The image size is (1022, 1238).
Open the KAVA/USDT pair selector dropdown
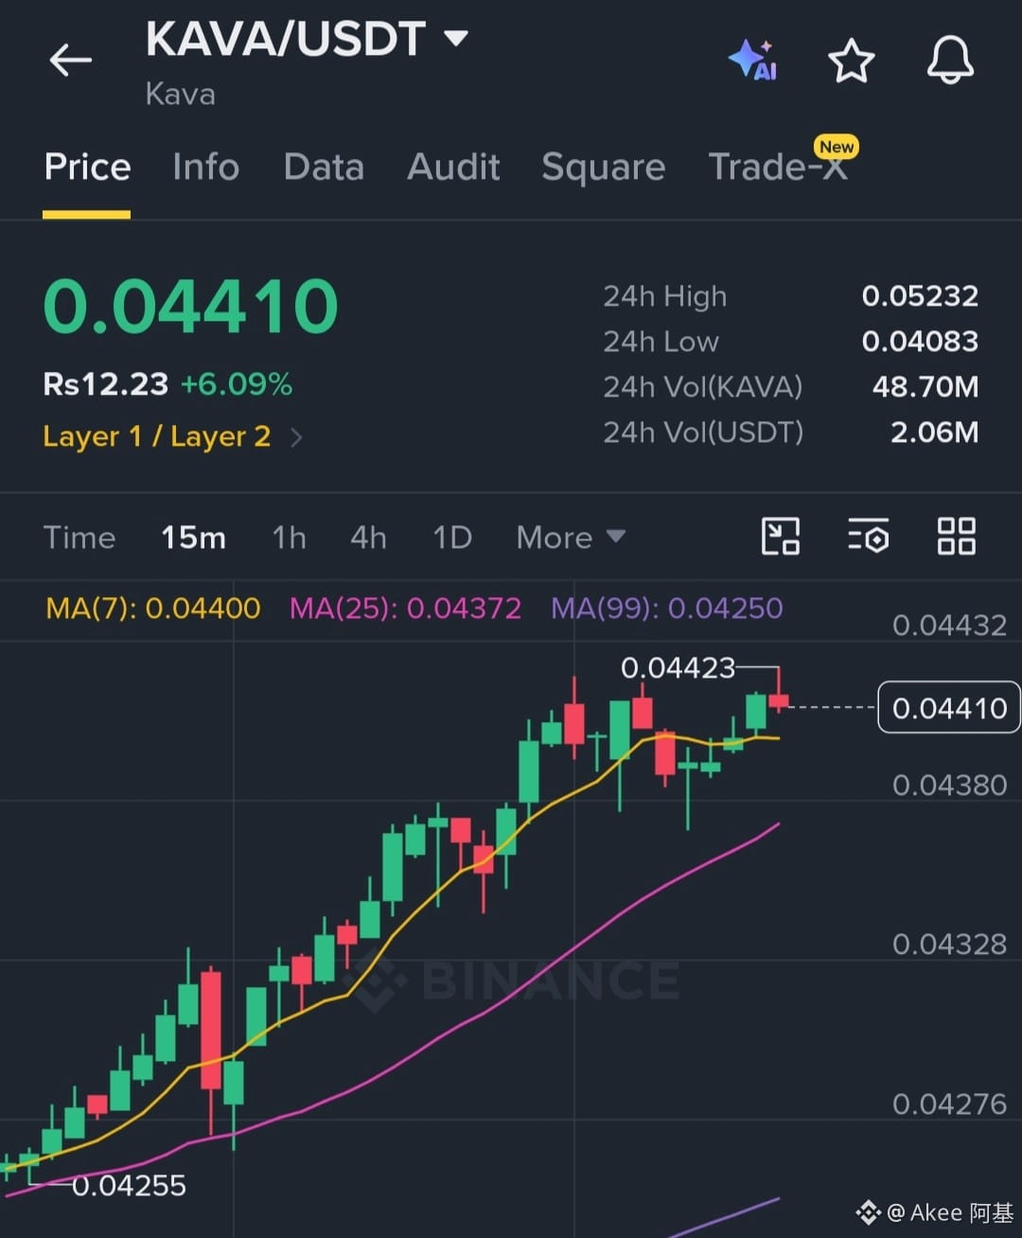tap(456, 38)
